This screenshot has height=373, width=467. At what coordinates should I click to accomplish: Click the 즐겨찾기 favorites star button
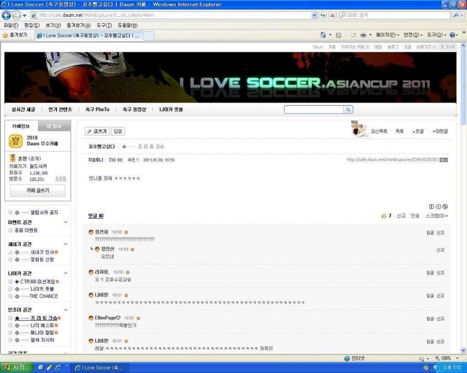pyautogui.click(x=15, y=35)
